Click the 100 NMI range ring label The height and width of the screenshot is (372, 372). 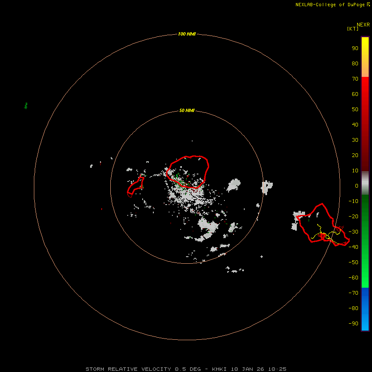[x=187, y=34]
